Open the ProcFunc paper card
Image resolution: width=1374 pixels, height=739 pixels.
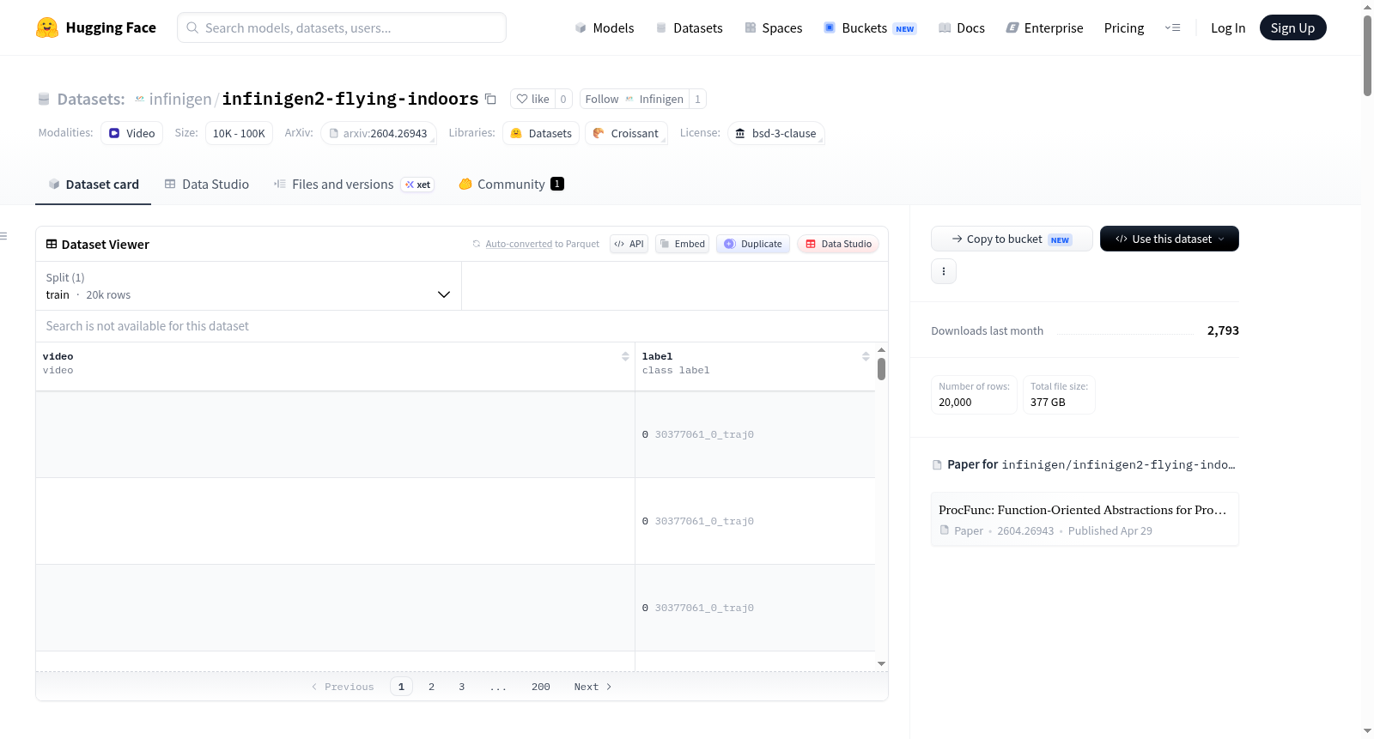(1085, 519)
